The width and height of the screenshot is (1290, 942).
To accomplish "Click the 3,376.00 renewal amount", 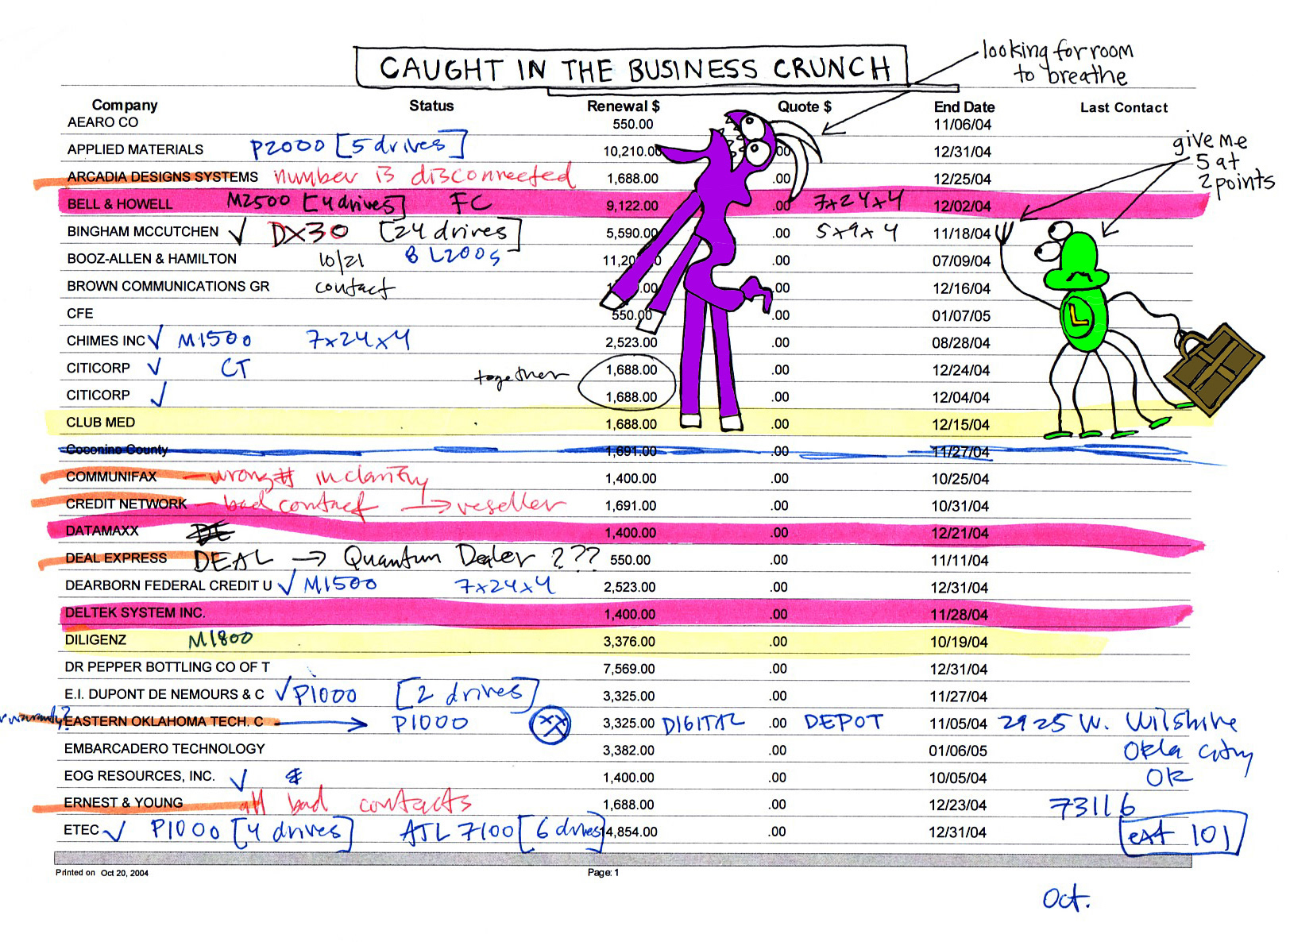I will tap(629, 641).
